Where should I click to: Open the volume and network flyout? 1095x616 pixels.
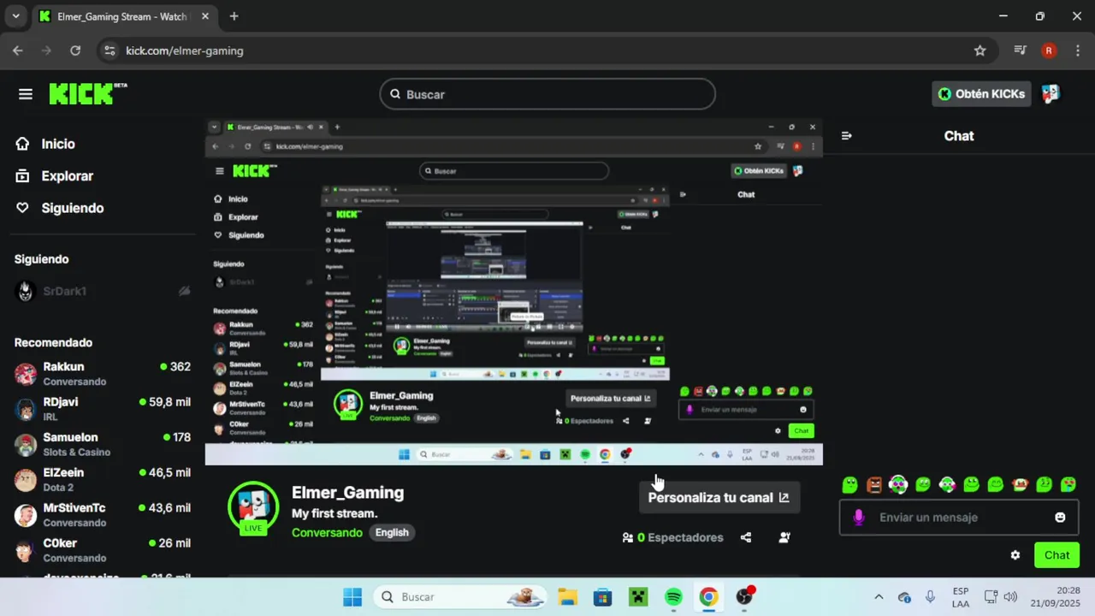pos(1001,597)
